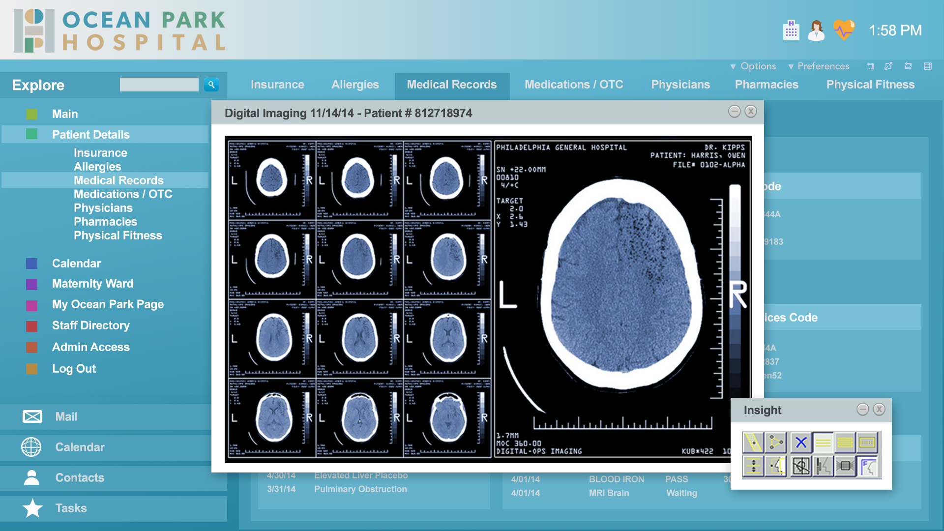This screenshot has width=944, height=531.
Task: Click the Explore search input field
Action: 159,85
